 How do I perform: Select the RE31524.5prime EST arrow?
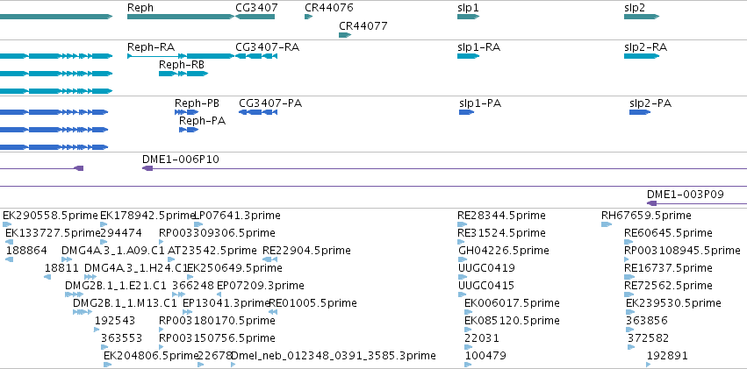click(x=462, y=242)
